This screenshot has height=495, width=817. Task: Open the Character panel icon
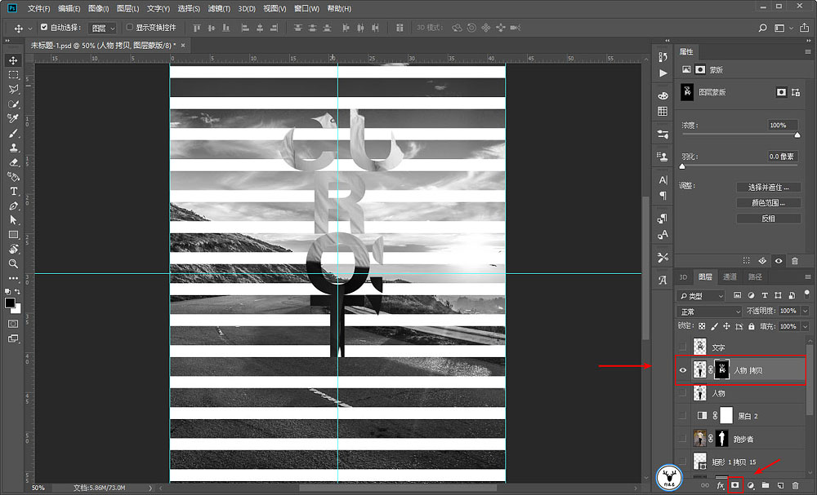tap(663, 180)
